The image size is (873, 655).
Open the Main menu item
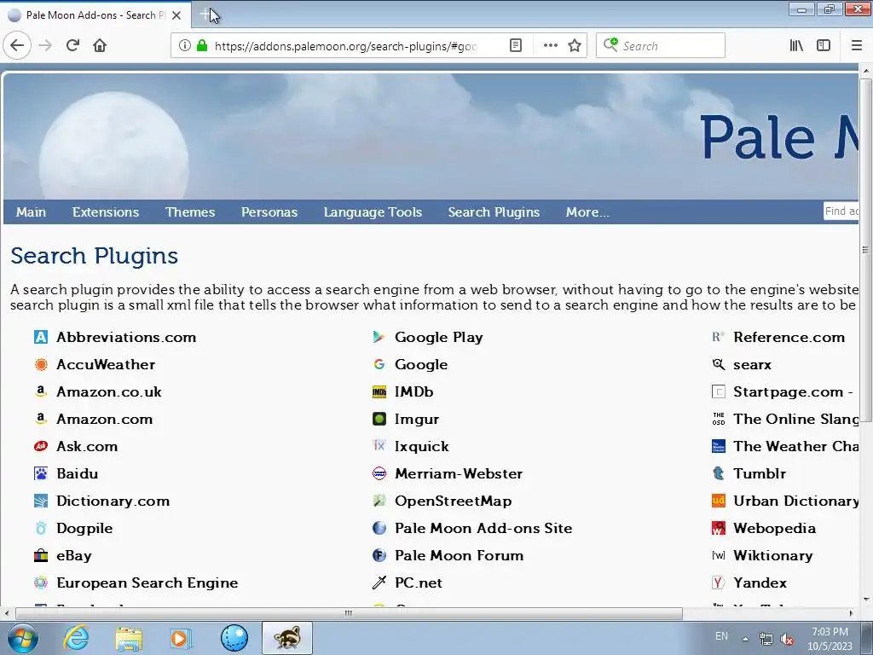point(32,212)
